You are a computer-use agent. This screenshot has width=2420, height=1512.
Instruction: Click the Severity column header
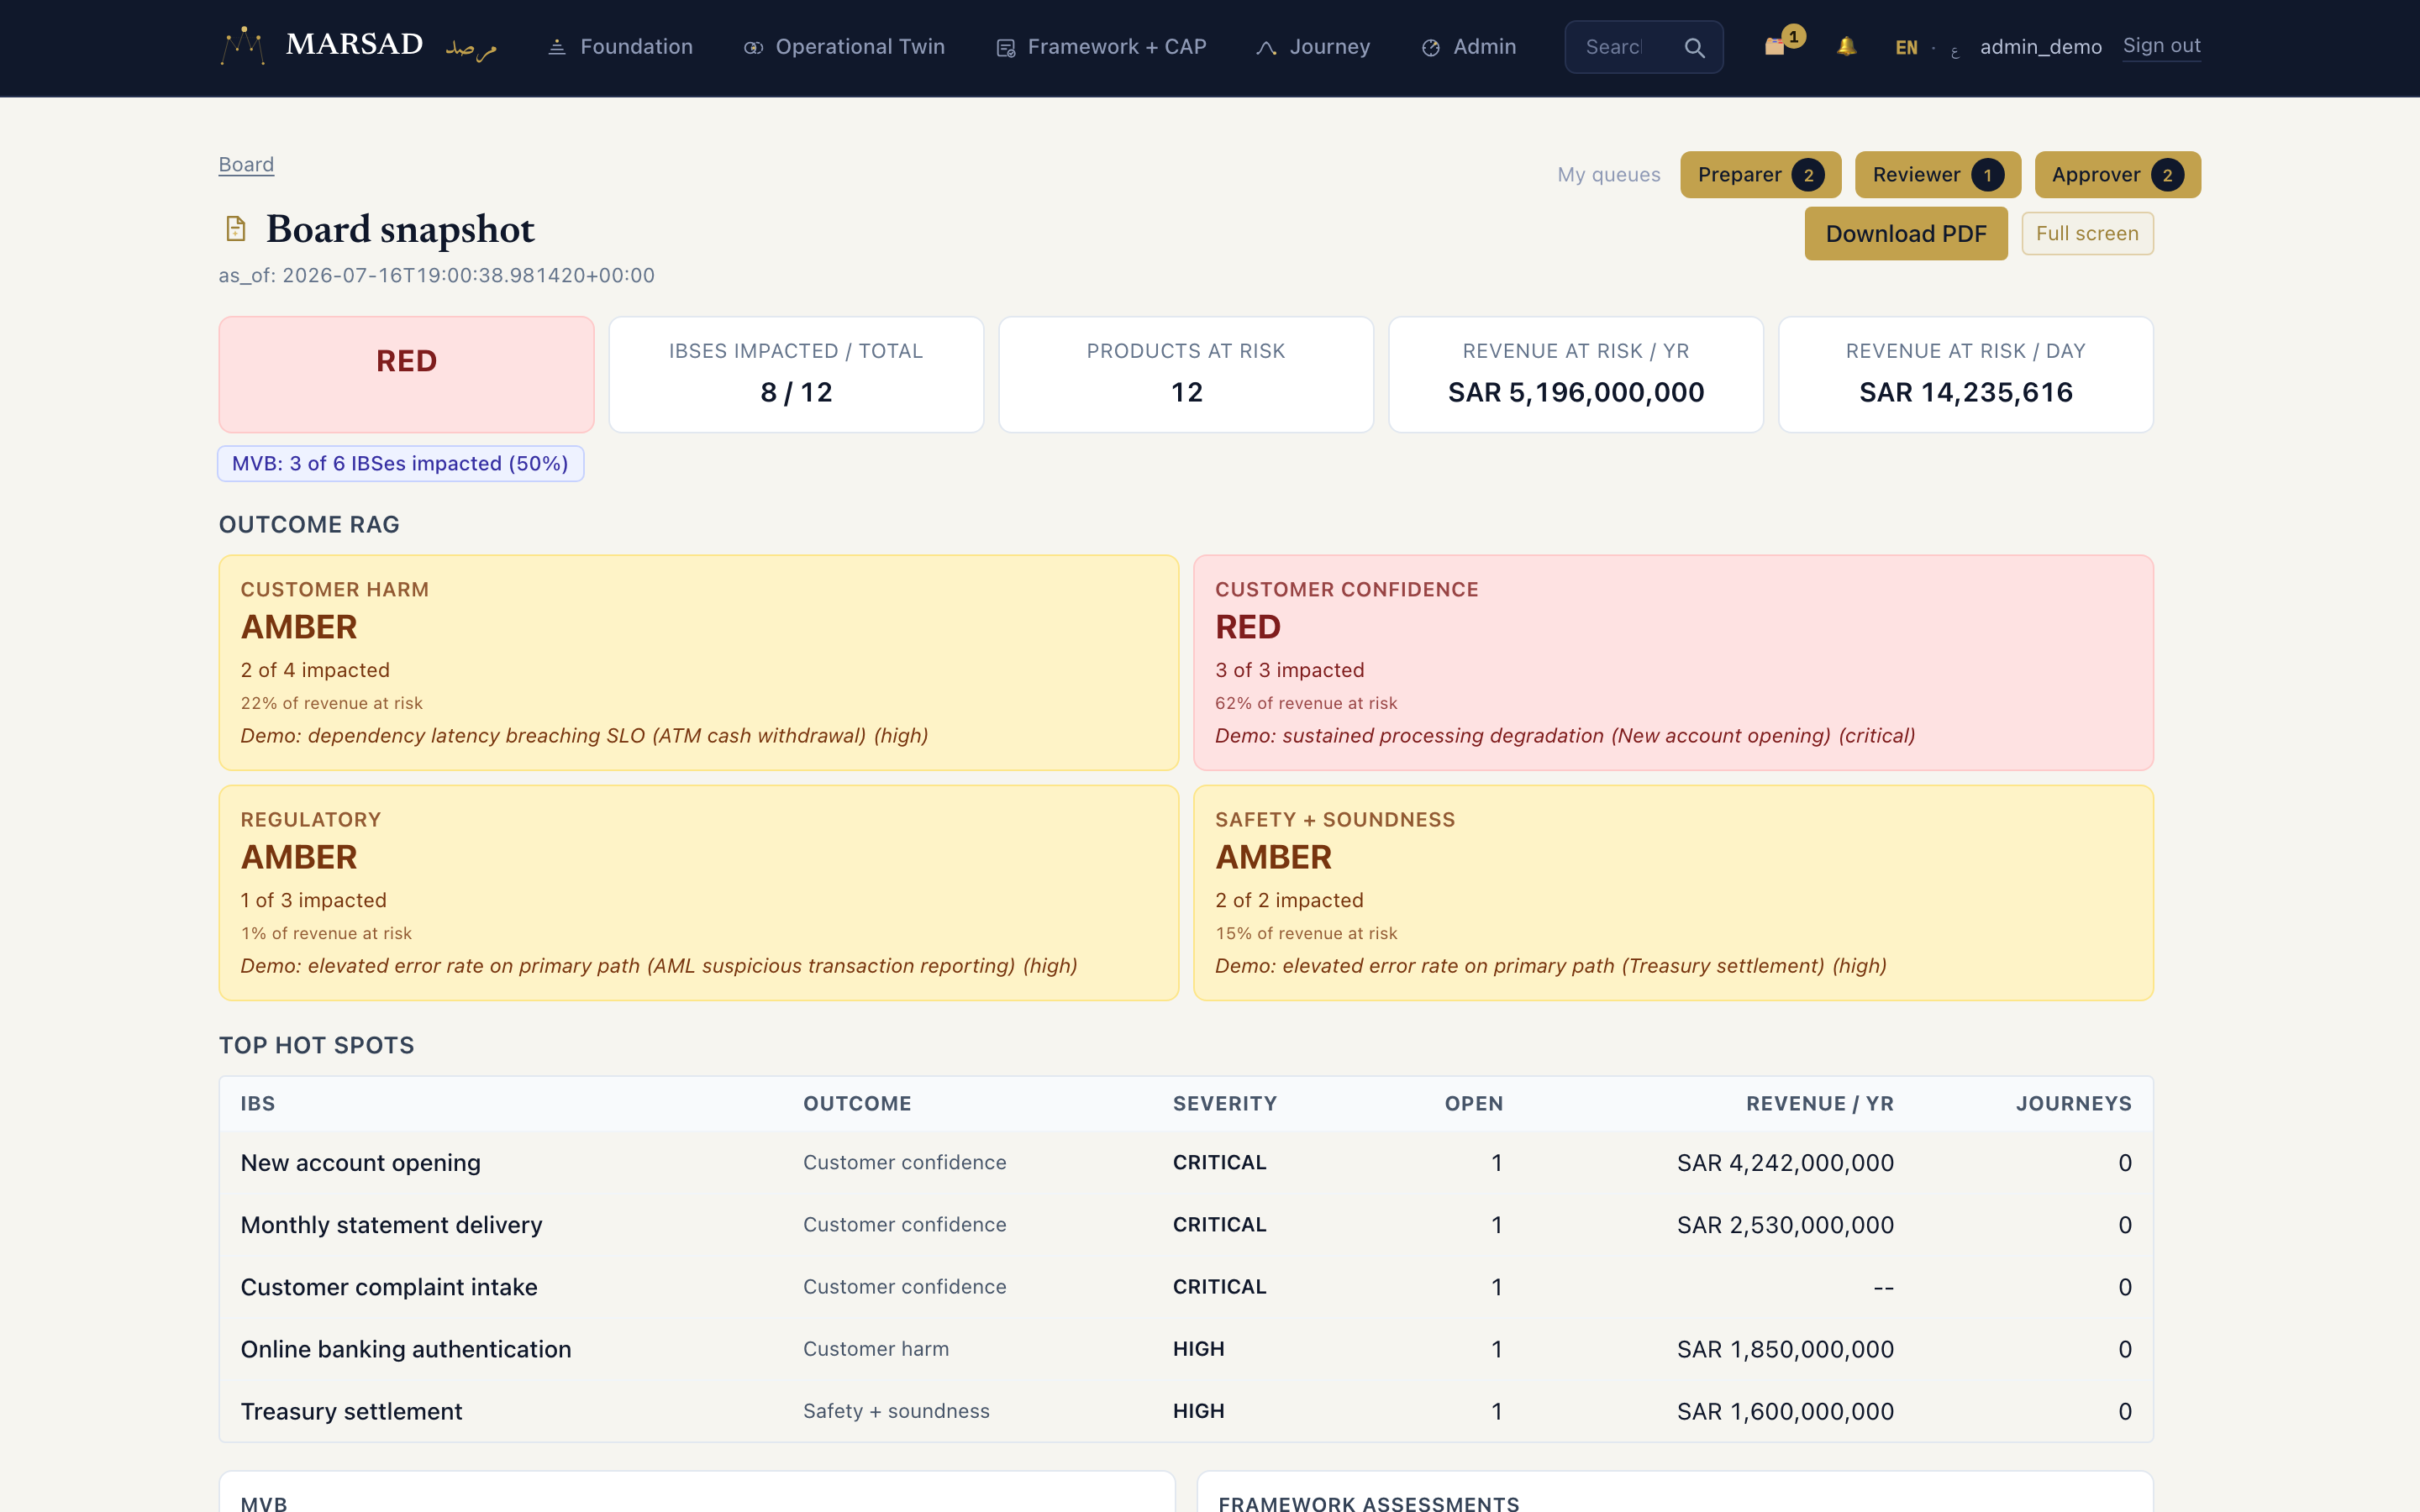pos(1225,1104)
